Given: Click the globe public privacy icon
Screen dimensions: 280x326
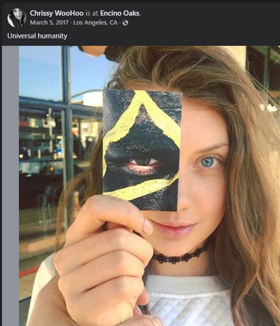Looking at the screenshot, I should pos(125,23).
